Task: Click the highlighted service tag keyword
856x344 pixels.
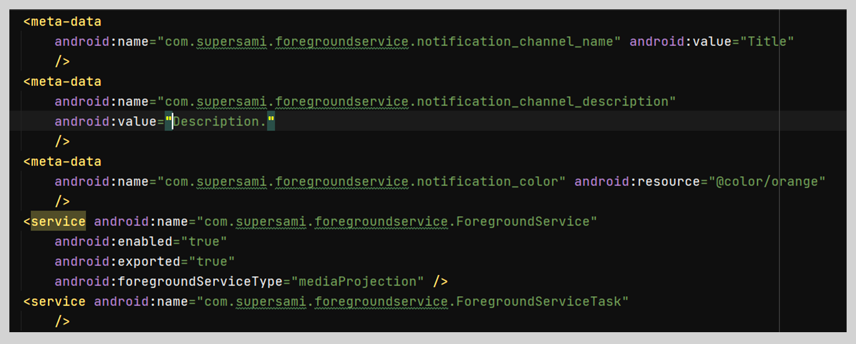Action: 58,221
